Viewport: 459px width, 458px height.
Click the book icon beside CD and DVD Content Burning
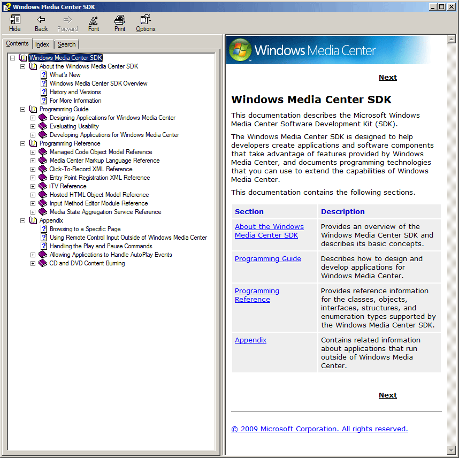click(x=43, y=263)
